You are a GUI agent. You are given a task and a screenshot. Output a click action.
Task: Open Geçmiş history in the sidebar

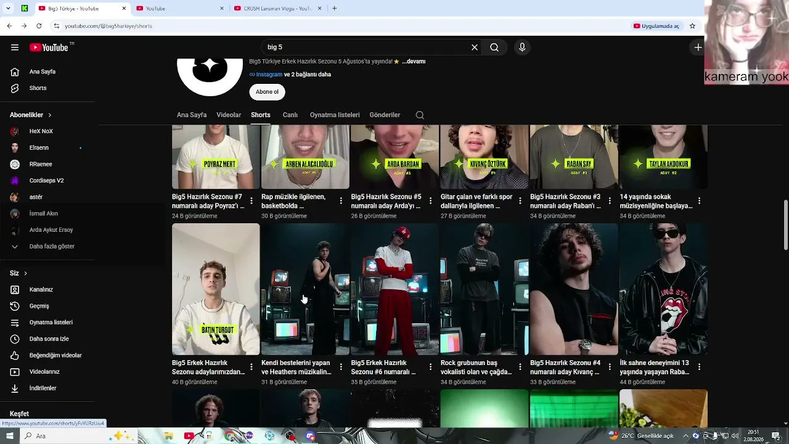39,306
